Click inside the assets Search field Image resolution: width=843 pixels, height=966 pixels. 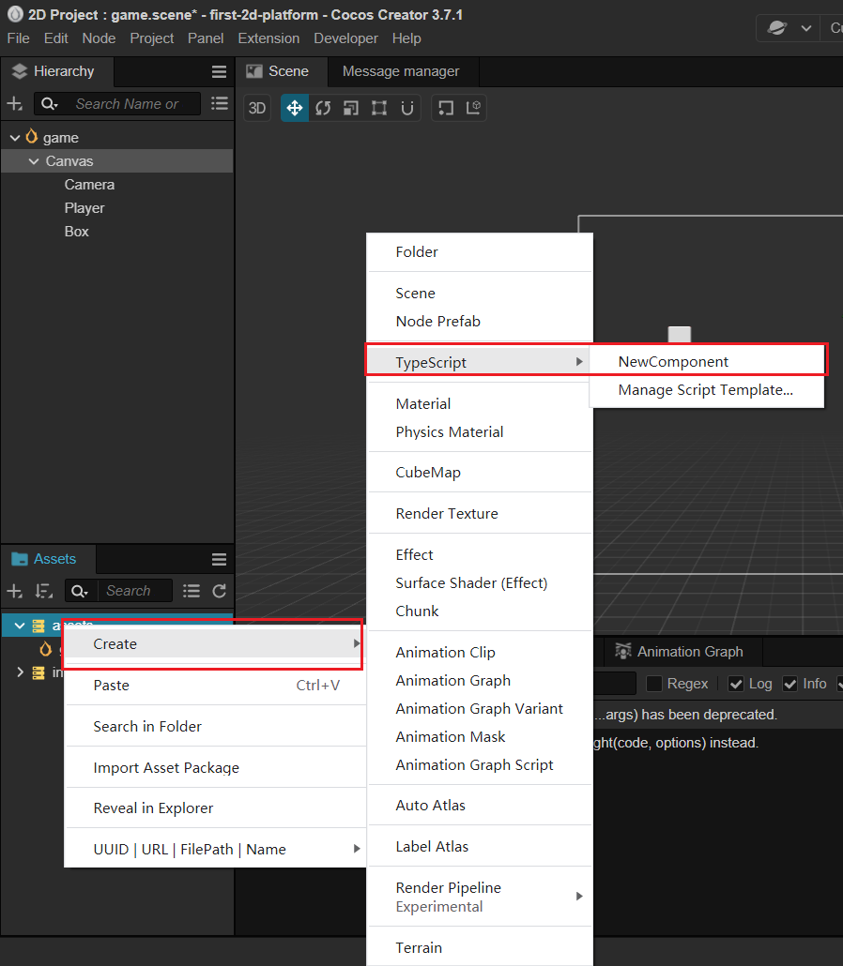pos(134,591)
